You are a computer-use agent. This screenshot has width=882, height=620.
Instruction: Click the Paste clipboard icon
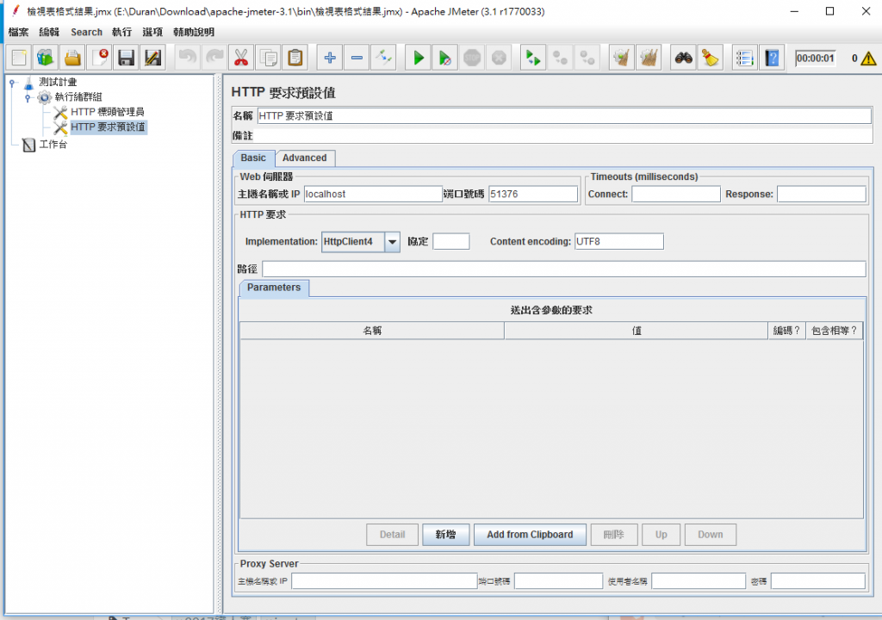pyautogui.click(x=295, y=58)
